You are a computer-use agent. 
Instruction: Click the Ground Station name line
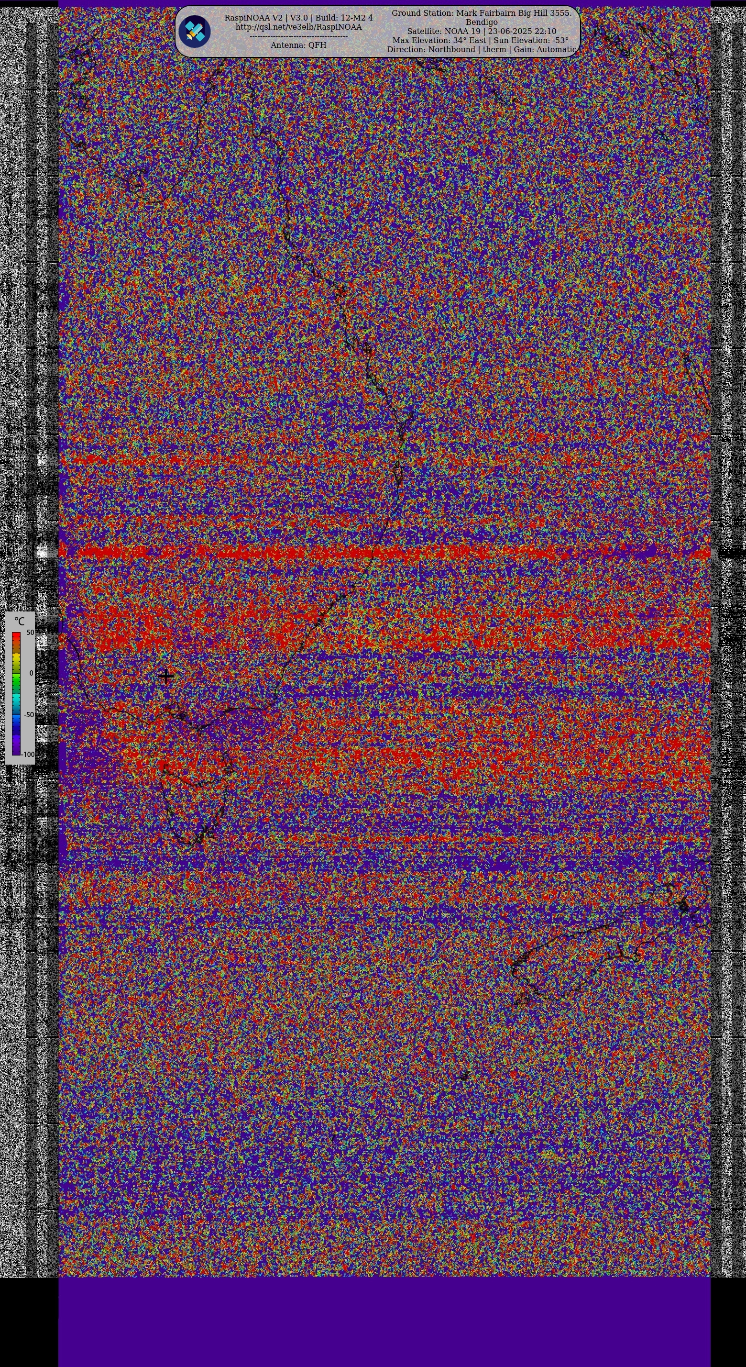point(482,13)
